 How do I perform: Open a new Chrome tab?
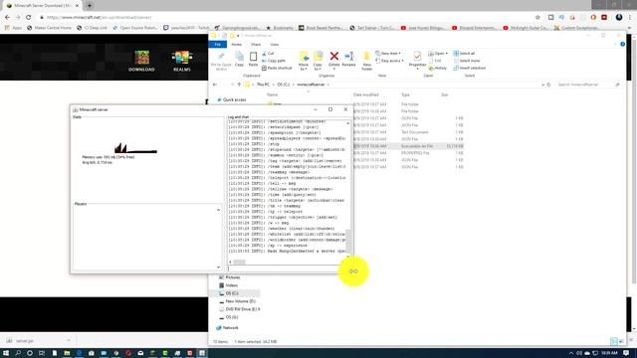90,6
